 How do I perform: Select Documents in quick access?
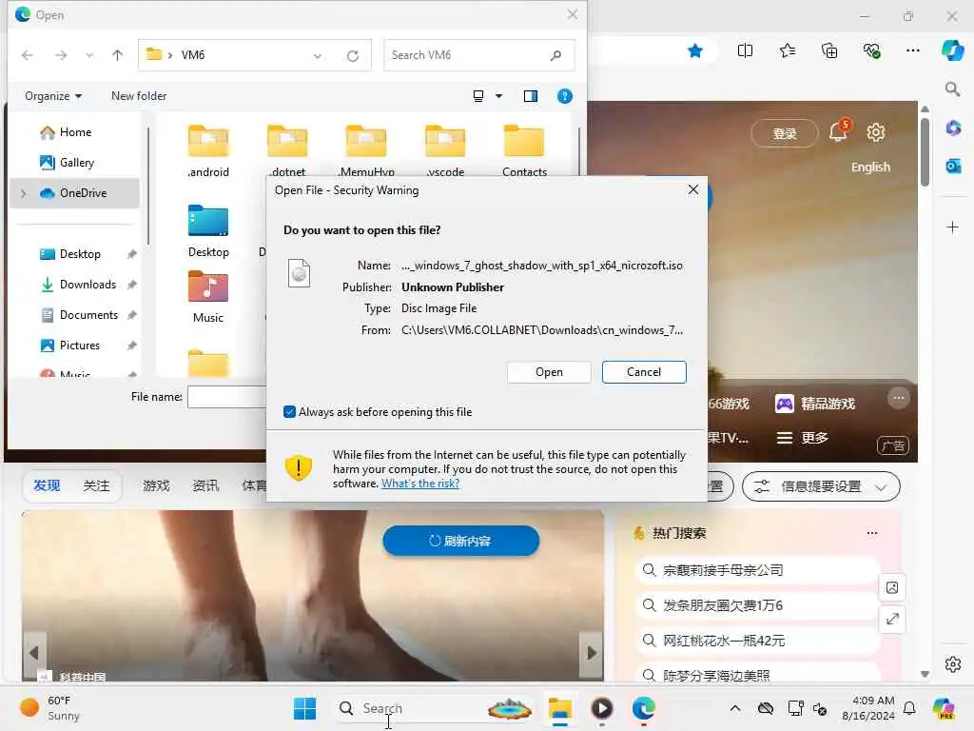click(88, 314)
